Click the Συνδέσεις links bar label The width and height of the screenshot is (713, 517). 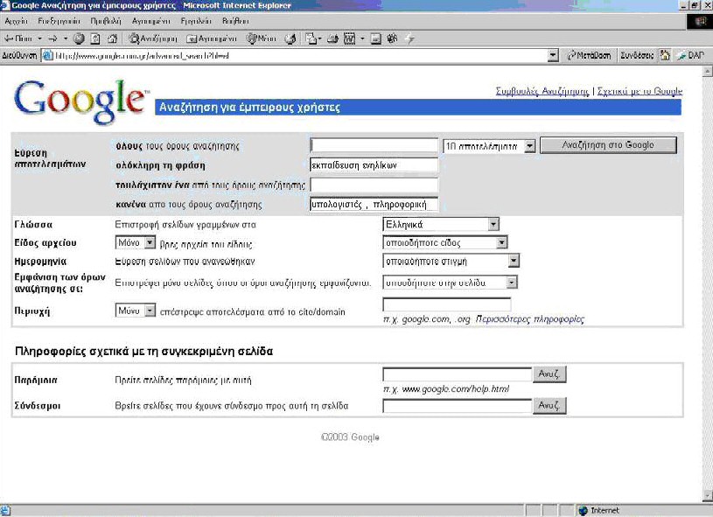(x=637, y=55)
